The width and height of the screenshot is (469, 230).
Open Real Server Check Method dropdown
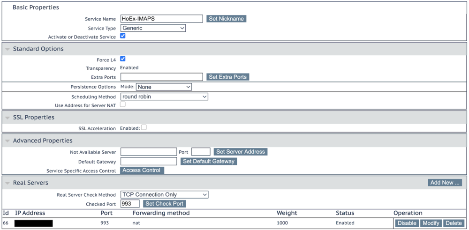[164, 194]
